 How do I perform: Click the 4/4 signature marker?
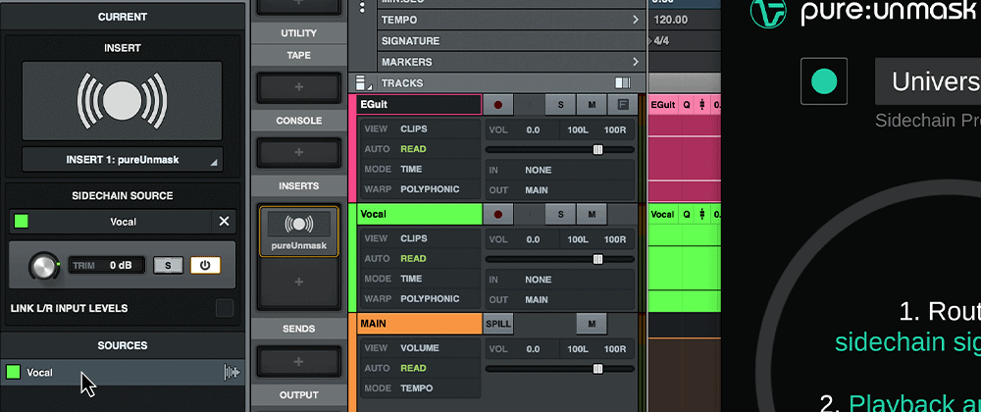(660, 40)
